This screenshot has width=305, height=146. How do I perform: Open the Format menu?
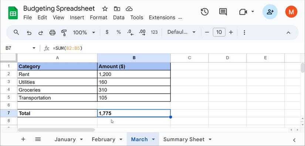click(x=98, y=17)
